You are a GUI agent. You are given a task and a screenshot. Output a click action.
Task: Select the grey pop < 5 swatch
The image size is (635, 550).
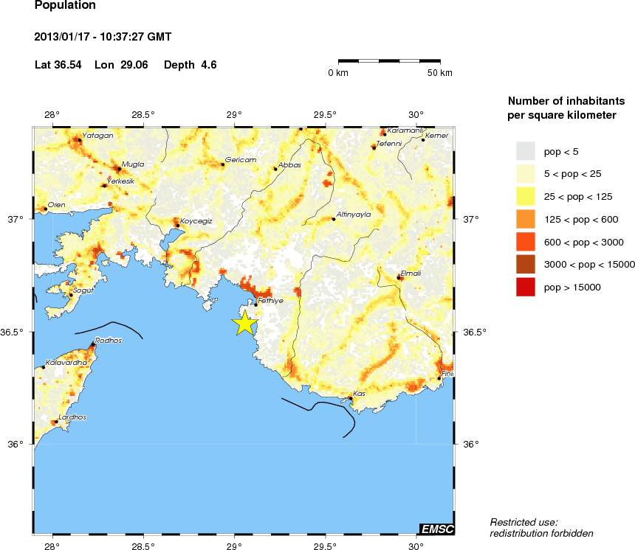point(525,150)
